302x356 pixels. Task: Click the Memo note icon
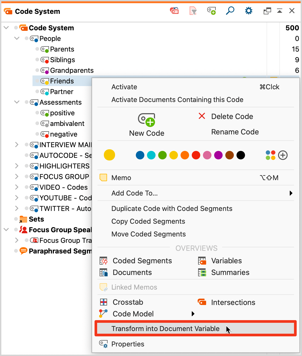pos(103,178)
